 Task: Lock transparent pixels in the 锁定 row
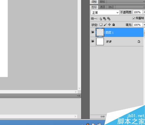[x=101, y=25]
